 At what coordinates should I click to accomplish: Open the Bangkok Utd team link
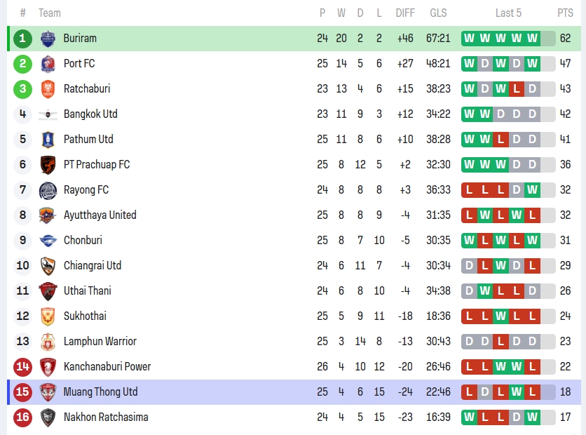coord(90,114)
